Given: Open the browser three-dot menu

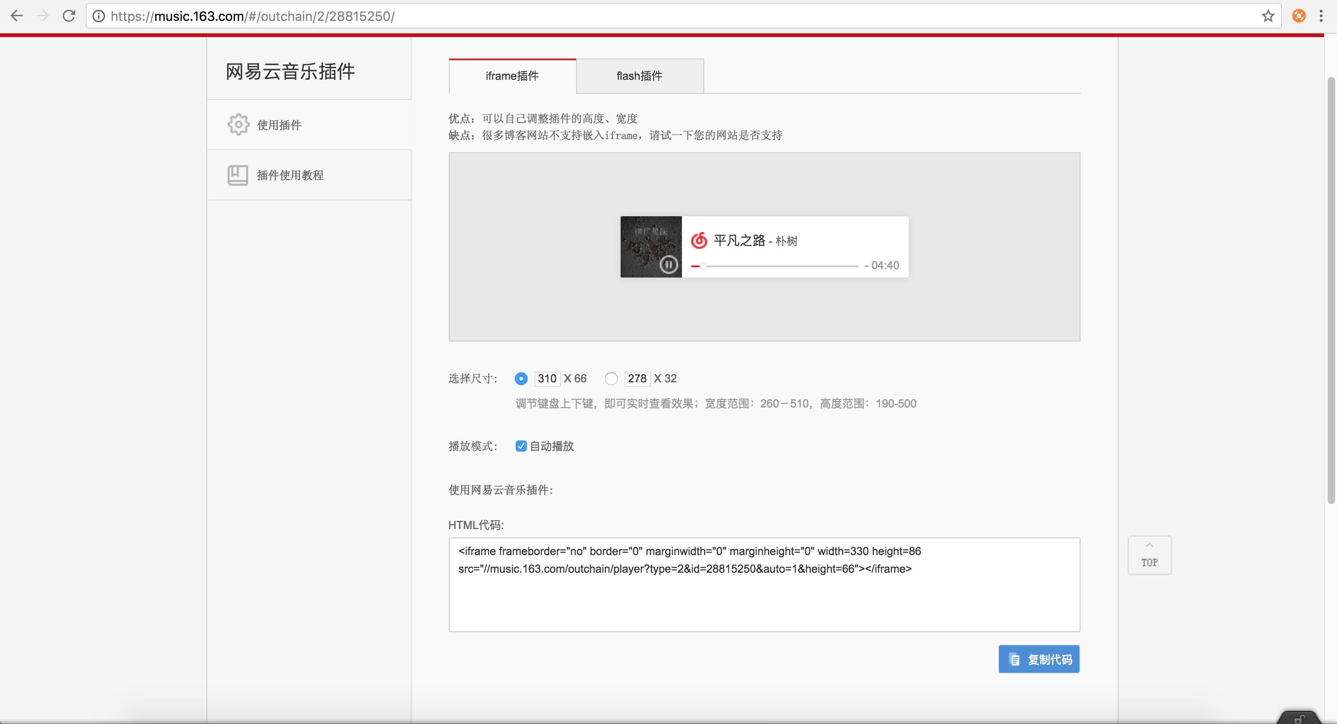Looking at the screenshot, I should click(1321, 16).
